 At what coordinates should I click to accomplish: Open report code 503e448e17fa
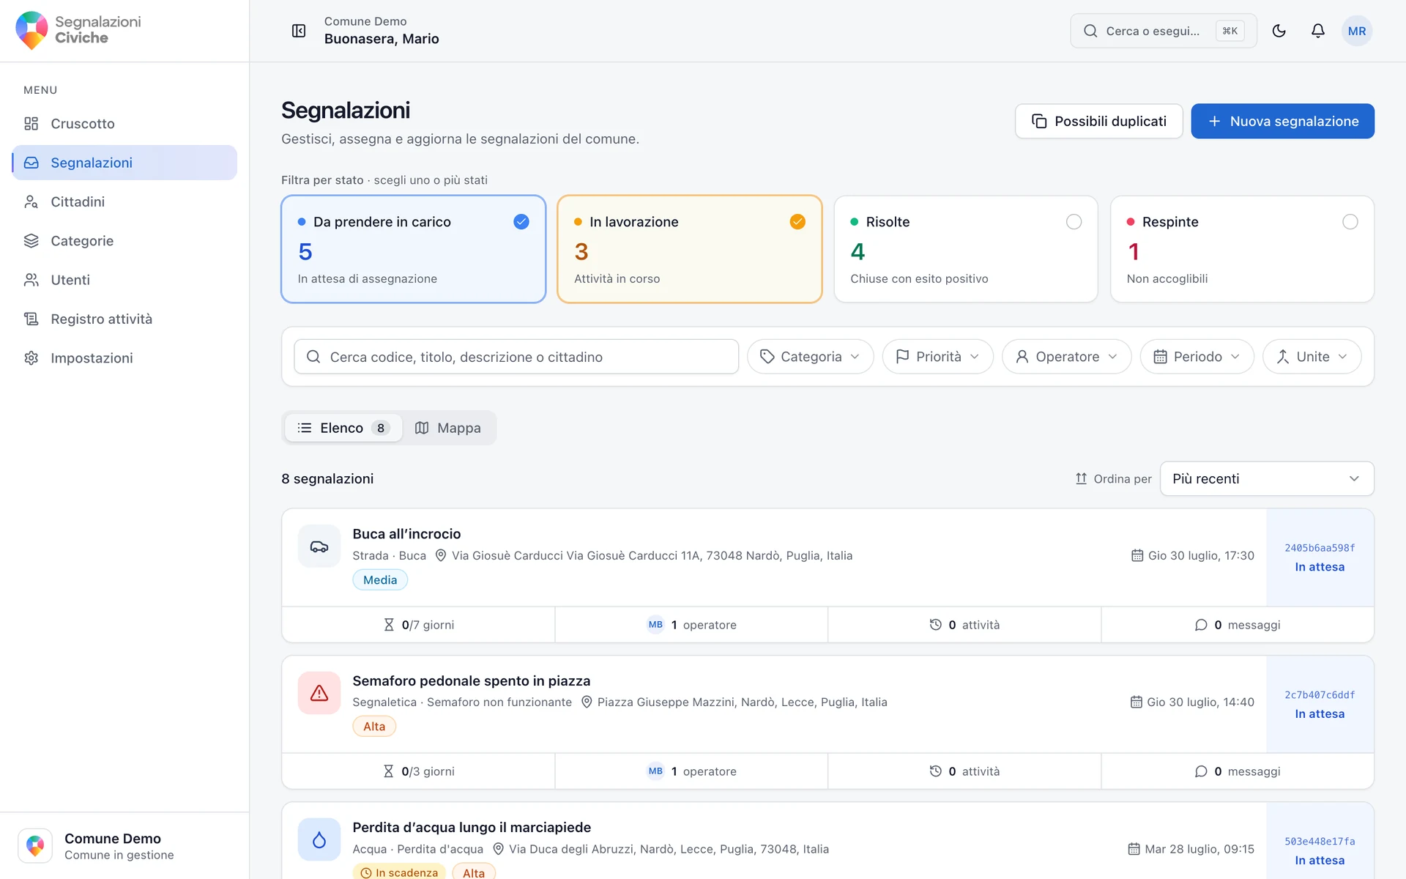(1320, 841)
